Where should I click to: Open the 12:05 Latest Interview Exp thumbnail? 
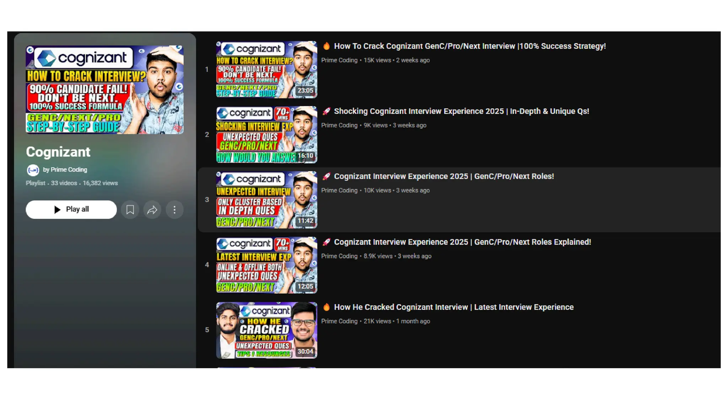click(266, 265)
